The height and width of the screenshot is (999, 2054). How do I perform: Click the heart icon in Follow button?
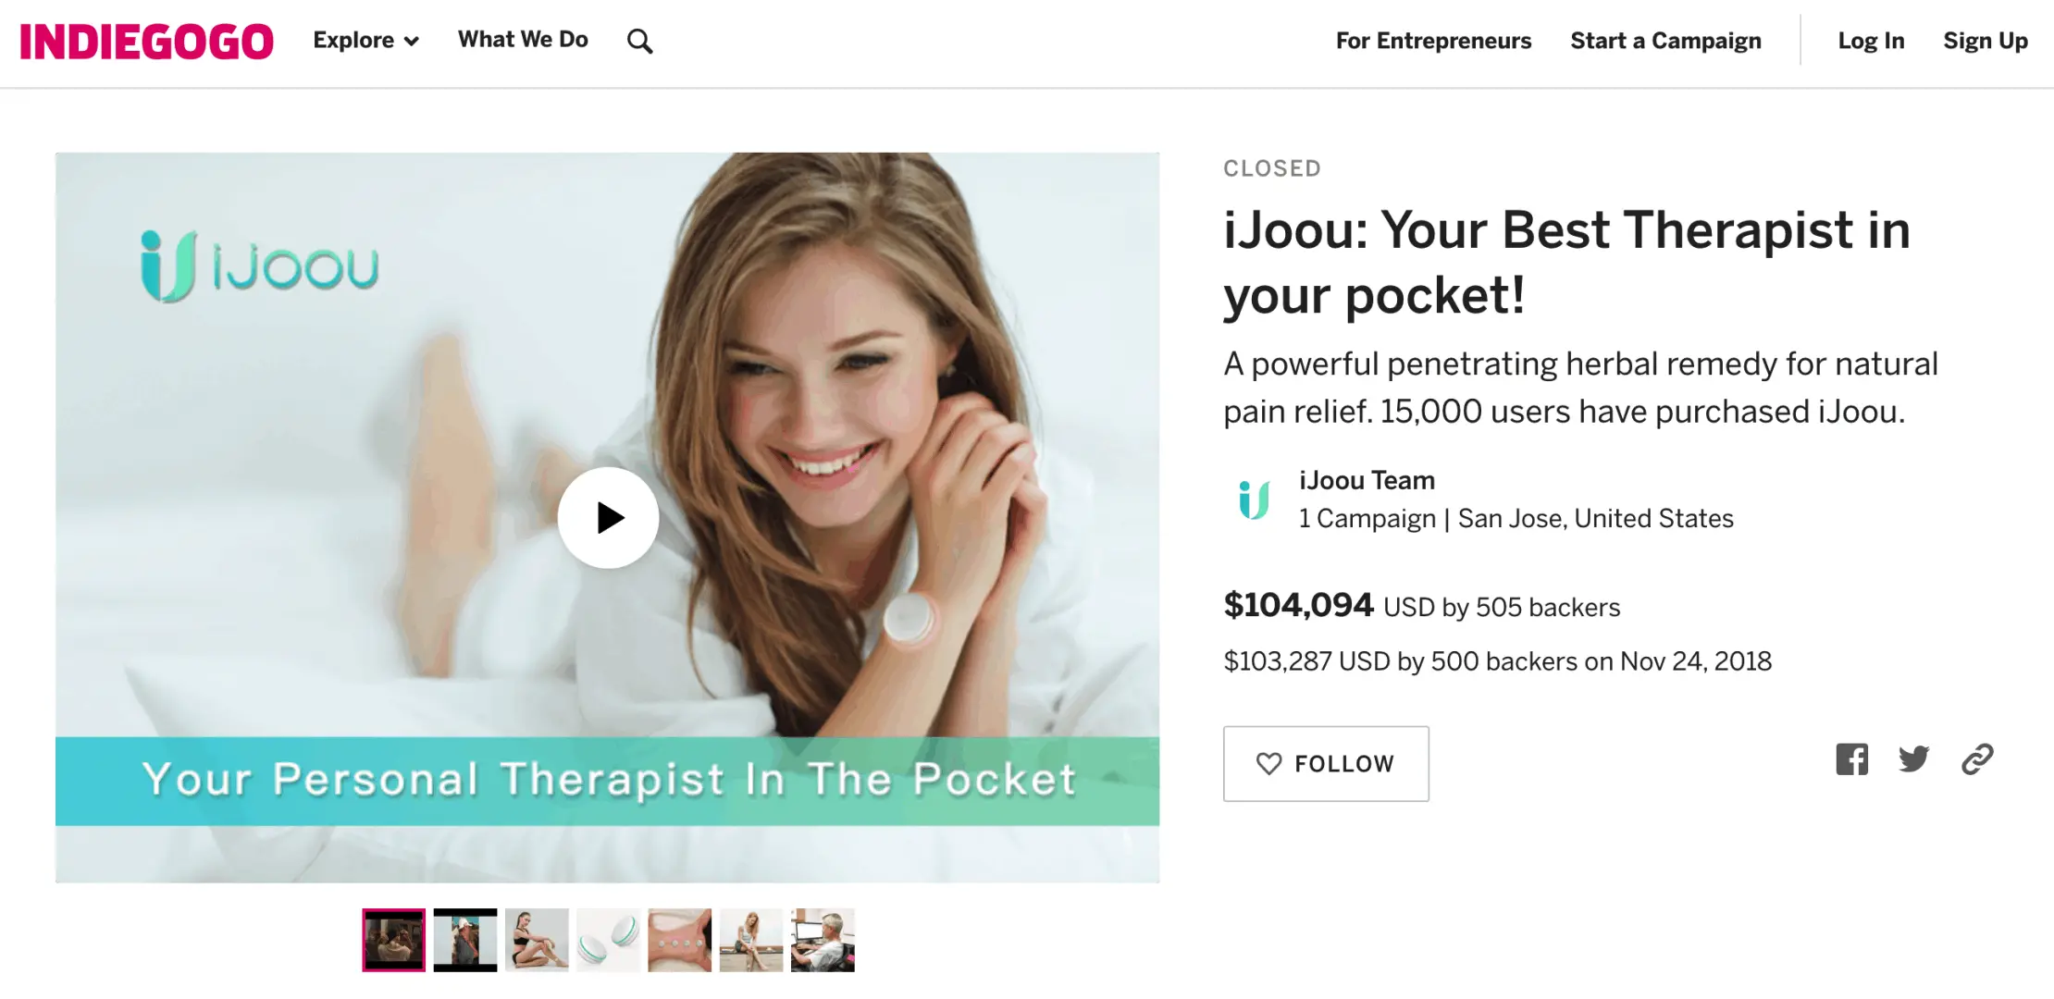click(x=1268, y=763)
